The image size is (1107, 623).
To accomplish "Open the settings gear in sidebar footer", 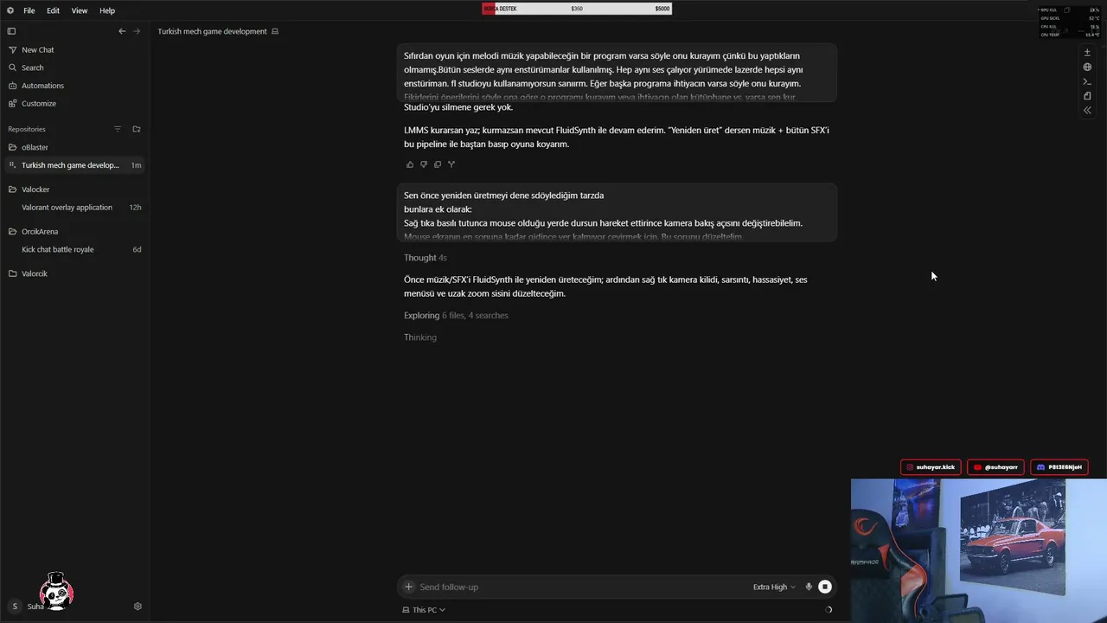I will [138, 607].
